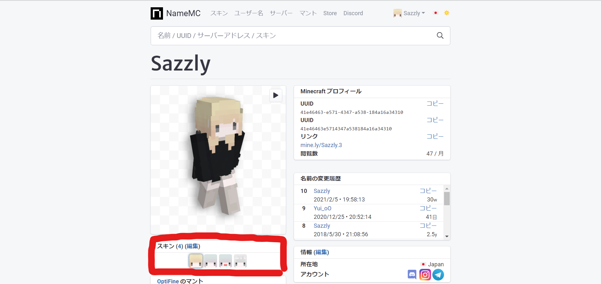
Task: Open the ユーザー名 menu item
Action: (x=249, y=13)
